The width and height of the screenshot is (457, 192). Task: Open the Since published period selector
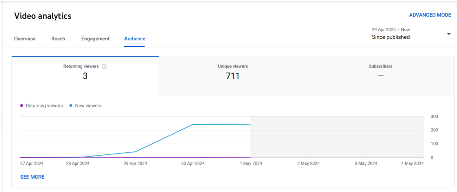390,37
